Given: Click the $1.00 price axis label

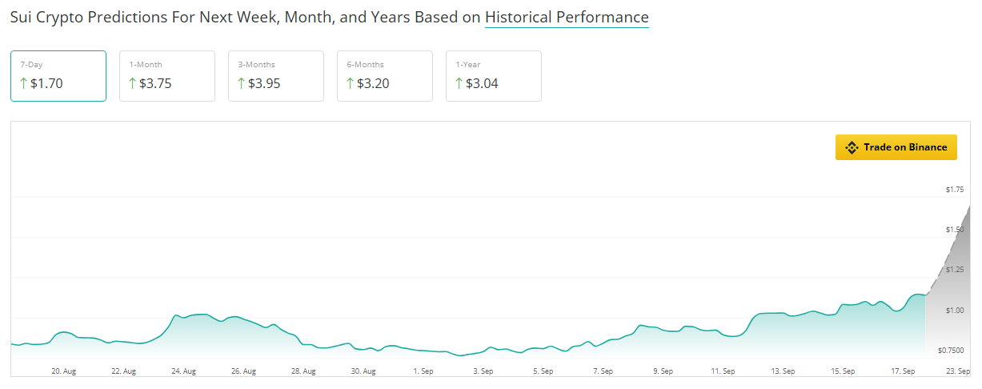Looking at the screenshot, I should (954, 311).
